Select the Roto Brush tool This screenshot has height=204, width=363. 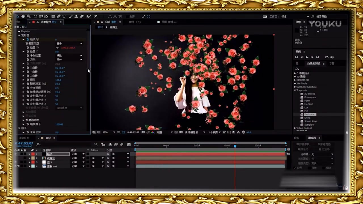[x=88, y=16]
